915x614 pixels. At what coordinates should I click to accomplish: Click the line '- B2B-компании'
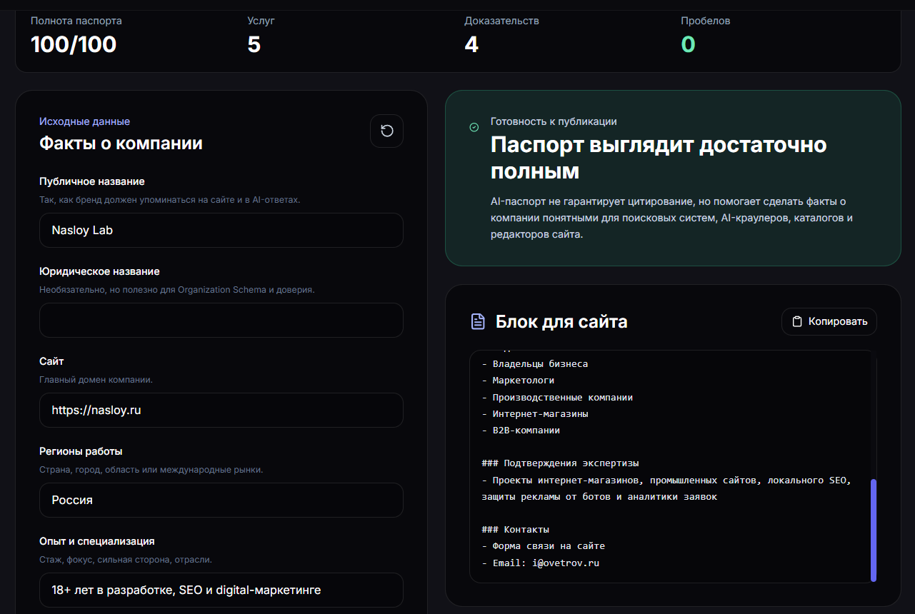click(521, 430)
